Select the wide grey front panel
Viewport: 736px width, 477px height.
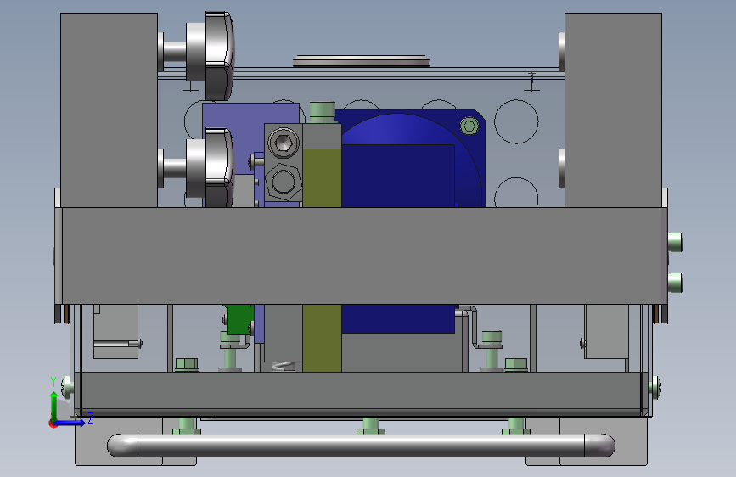click(361, 255)
